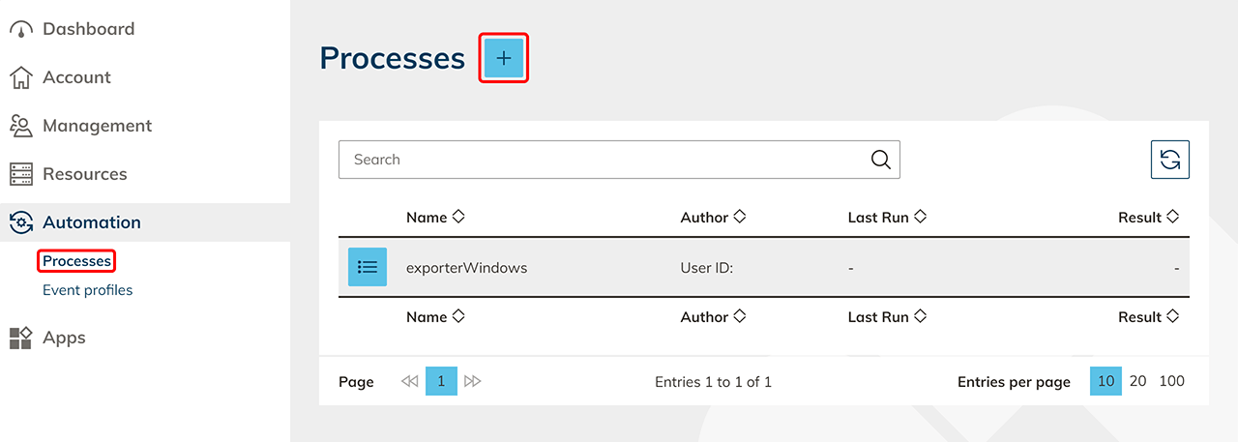The width and height of the screenshot is (1238, 442).
Task: Click the magnifier icon in search box
Action: click(x=880, y=160)
